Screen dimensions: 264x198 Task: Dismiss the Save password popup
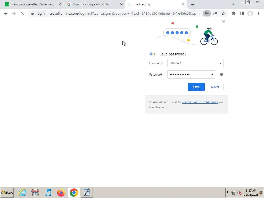(x=224, y=21)
